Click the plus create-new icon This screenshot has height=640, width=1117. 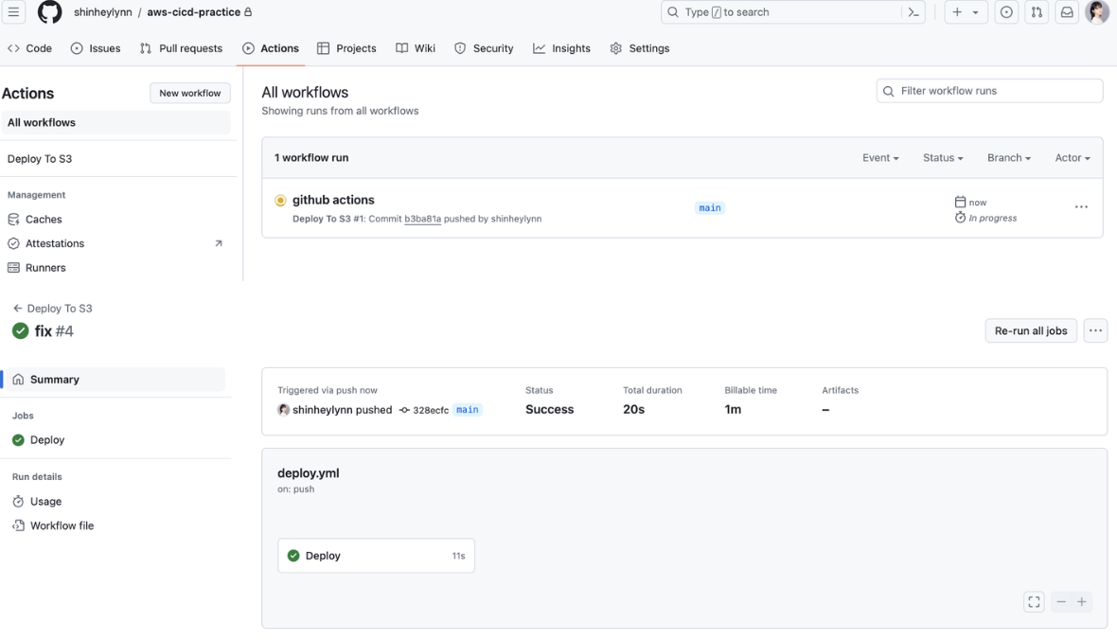coord(957,12)
